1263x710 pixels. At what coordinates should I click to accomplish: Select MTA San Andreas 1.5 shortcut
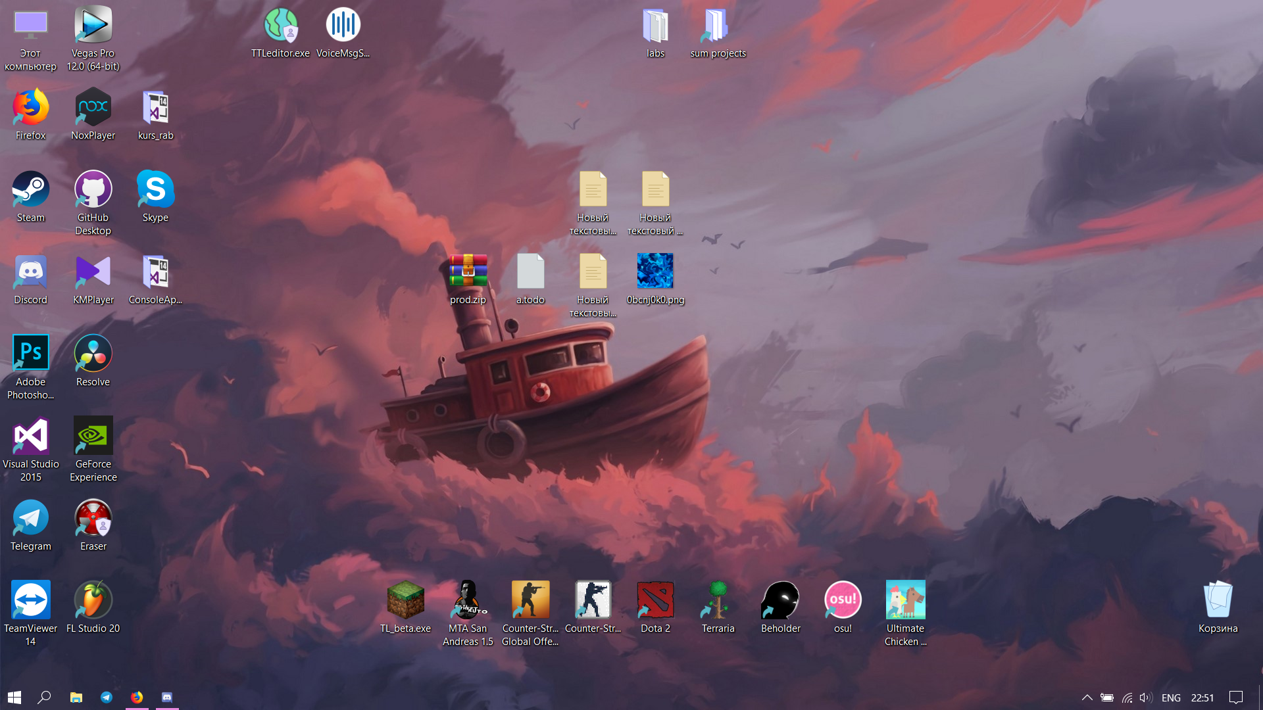(x=468, y=613)
